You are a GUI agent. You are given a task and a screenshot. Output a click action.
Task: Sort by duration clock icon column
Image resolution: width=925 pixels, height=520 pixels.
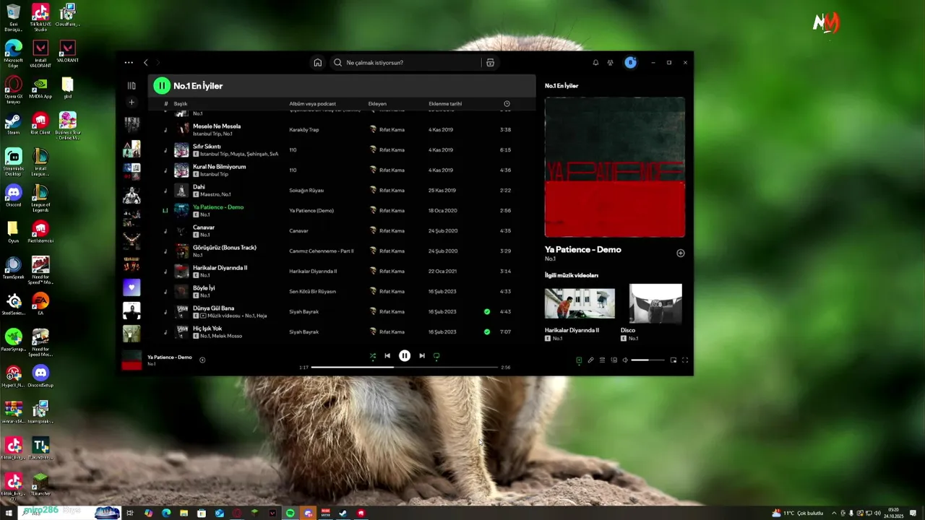pyautogui.click(x=507, y=104)
